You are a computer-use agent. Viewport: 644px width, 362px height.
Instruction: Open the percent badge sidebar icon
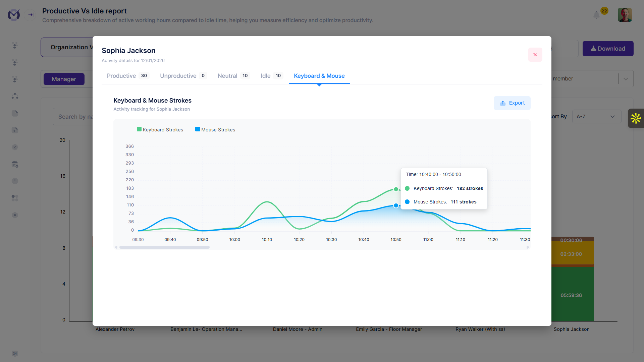(15, 147)
